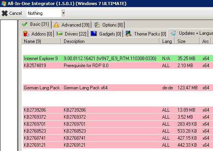This screenshot has width=213, height=151.
Task: Click the 442.33 KB size cell
Action: click(187, 145)
